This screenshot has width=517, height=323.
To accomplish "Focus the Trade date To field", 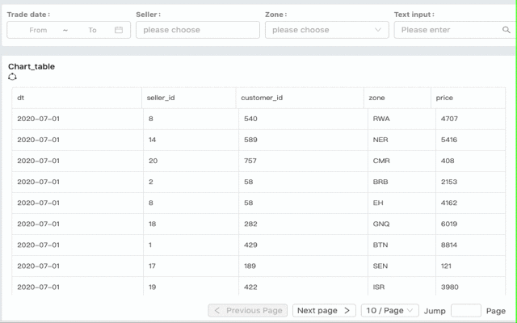I will pyautogui.click(x=92, y=30).
